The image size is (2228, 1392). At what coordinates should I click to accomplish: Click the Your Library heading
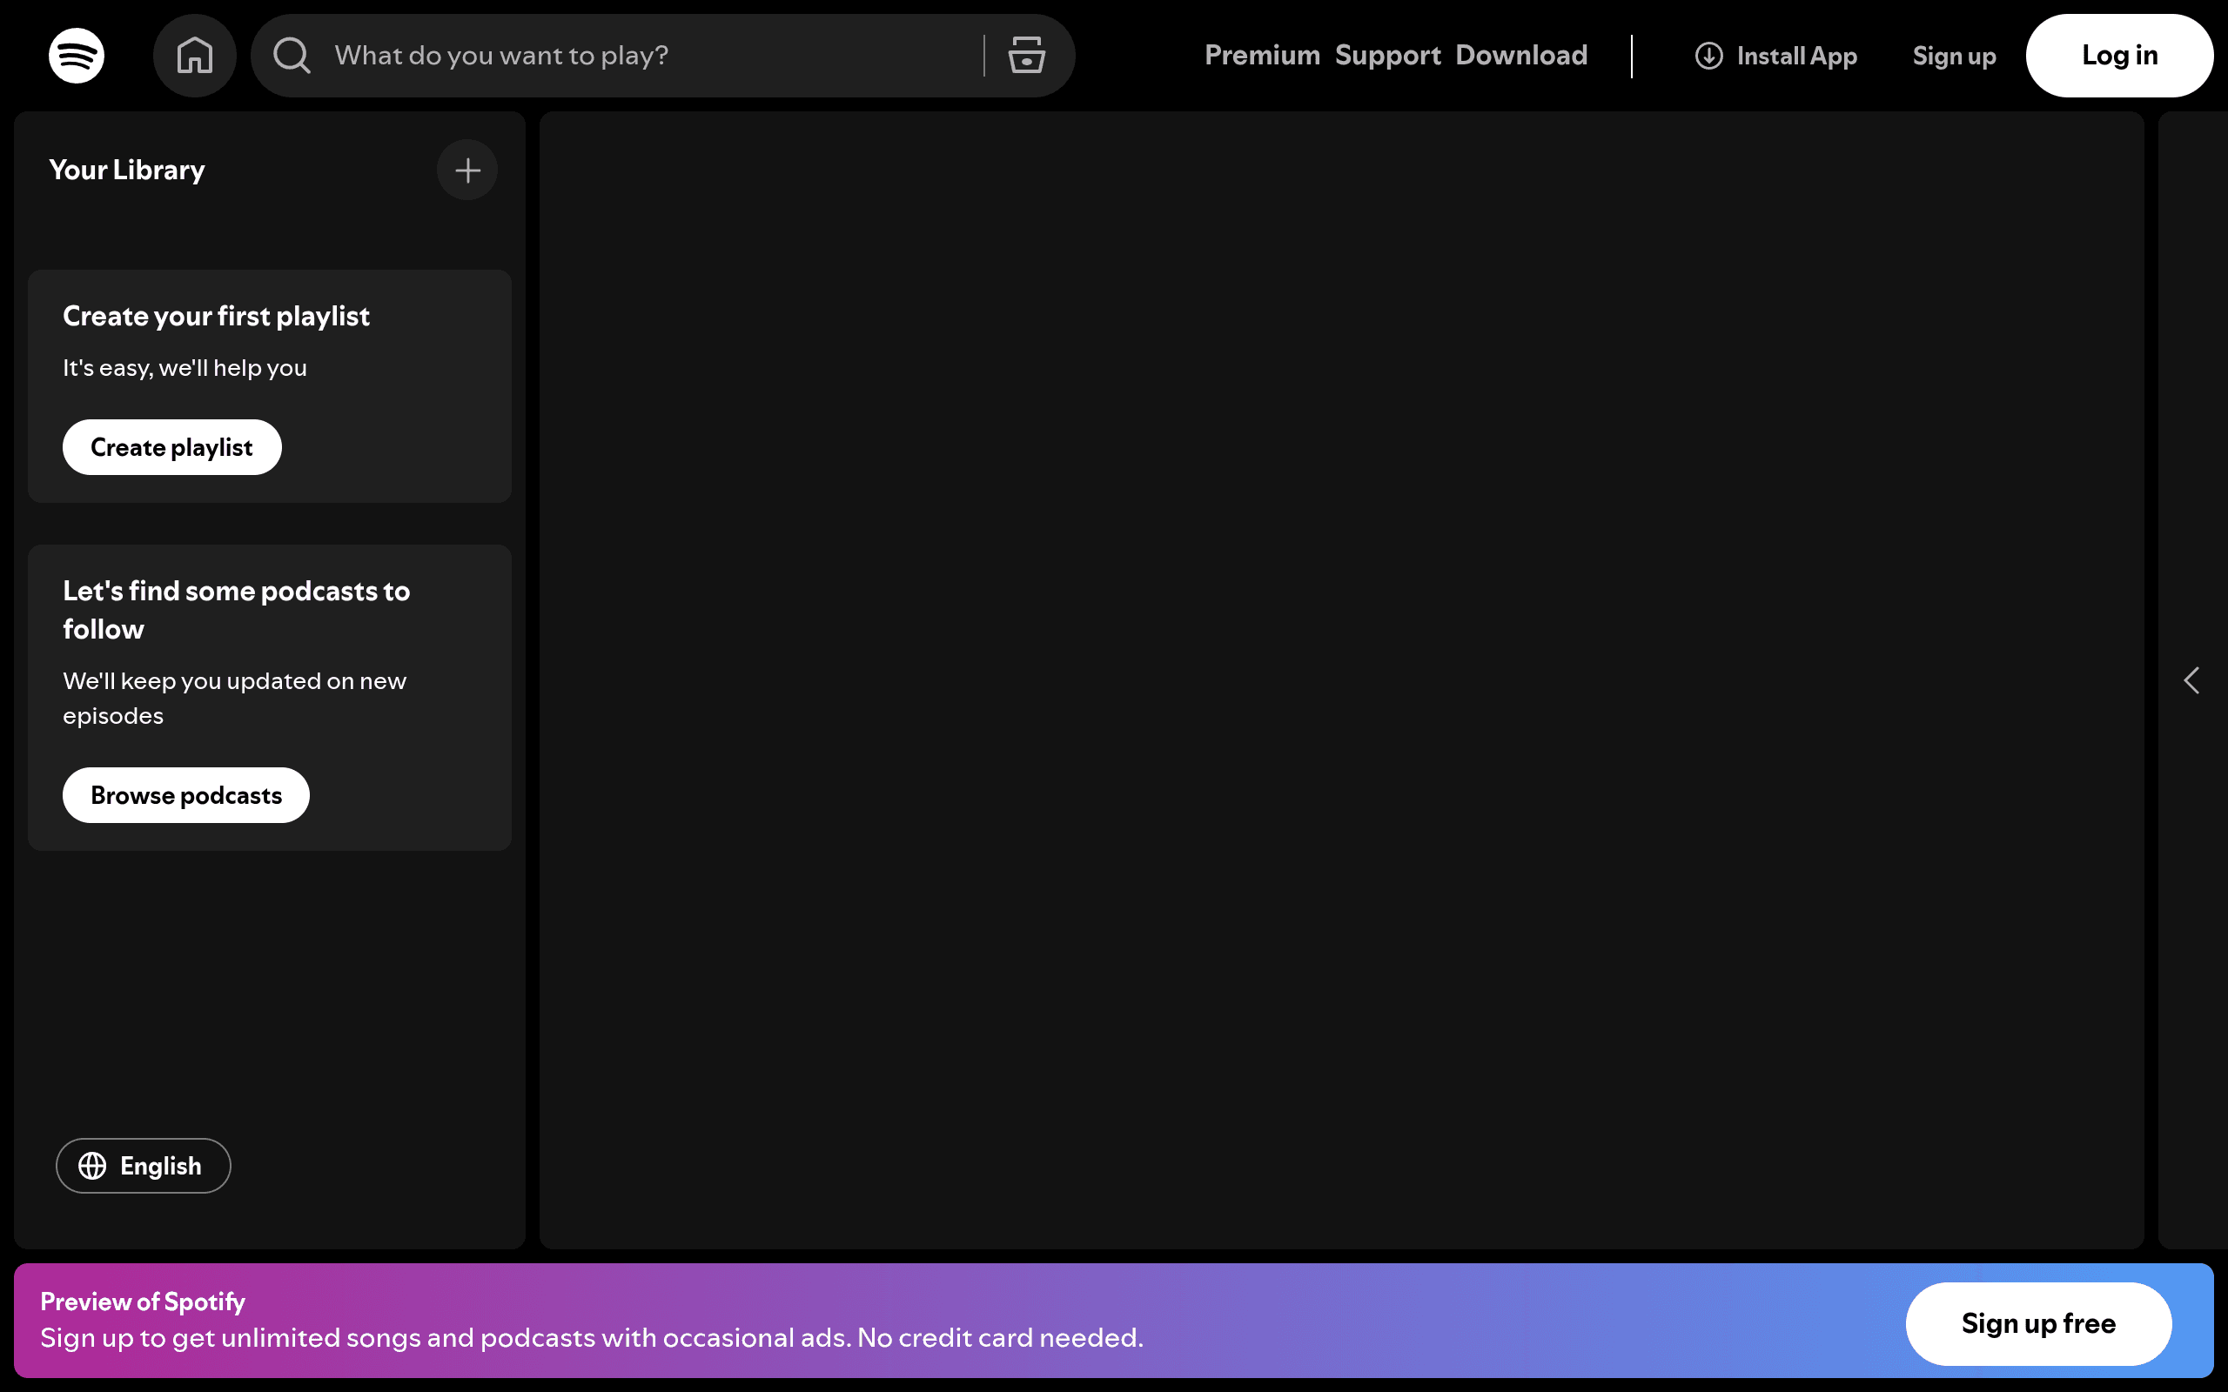tap(127, 171)
